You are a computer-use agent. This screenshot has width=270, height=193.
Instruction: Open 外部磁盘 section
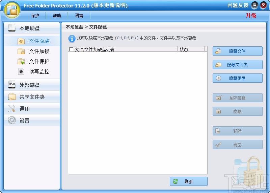click(32, 85)
